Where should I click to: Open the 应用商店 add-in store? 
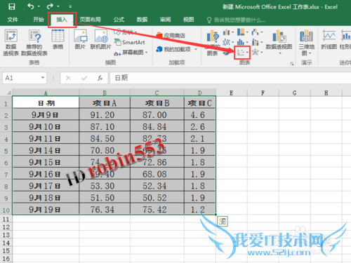click(x=171, y=36)
